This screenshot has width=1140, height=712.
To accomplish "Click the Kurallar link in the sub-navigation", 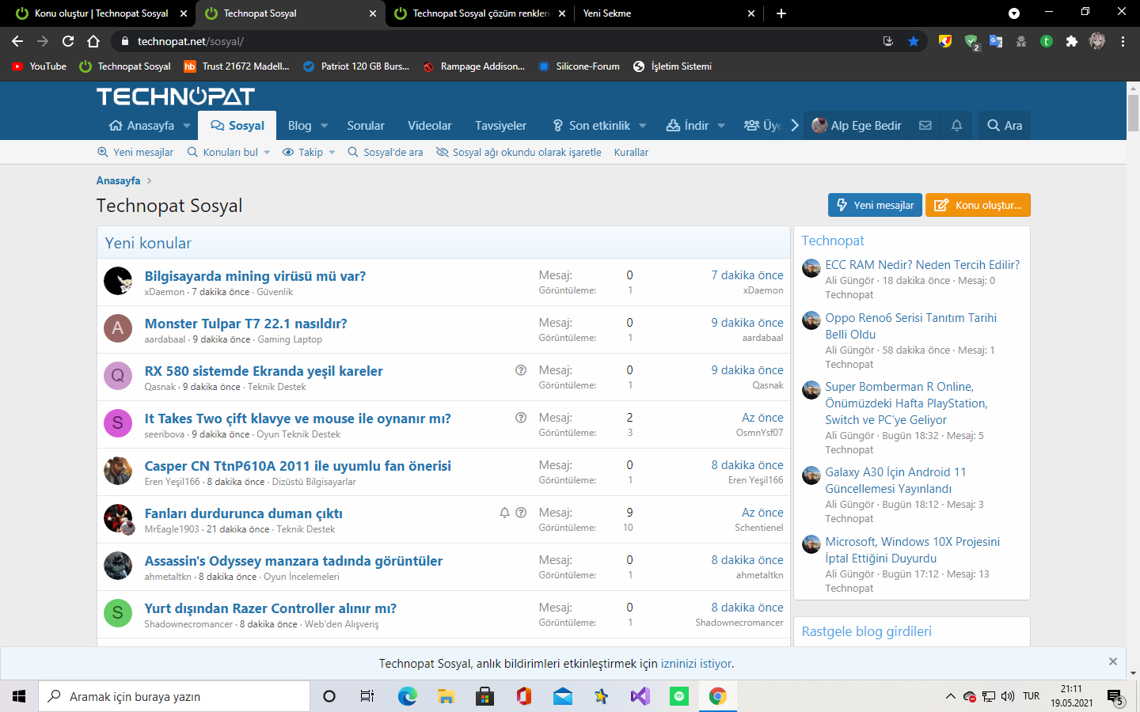I will click(631, 152).
